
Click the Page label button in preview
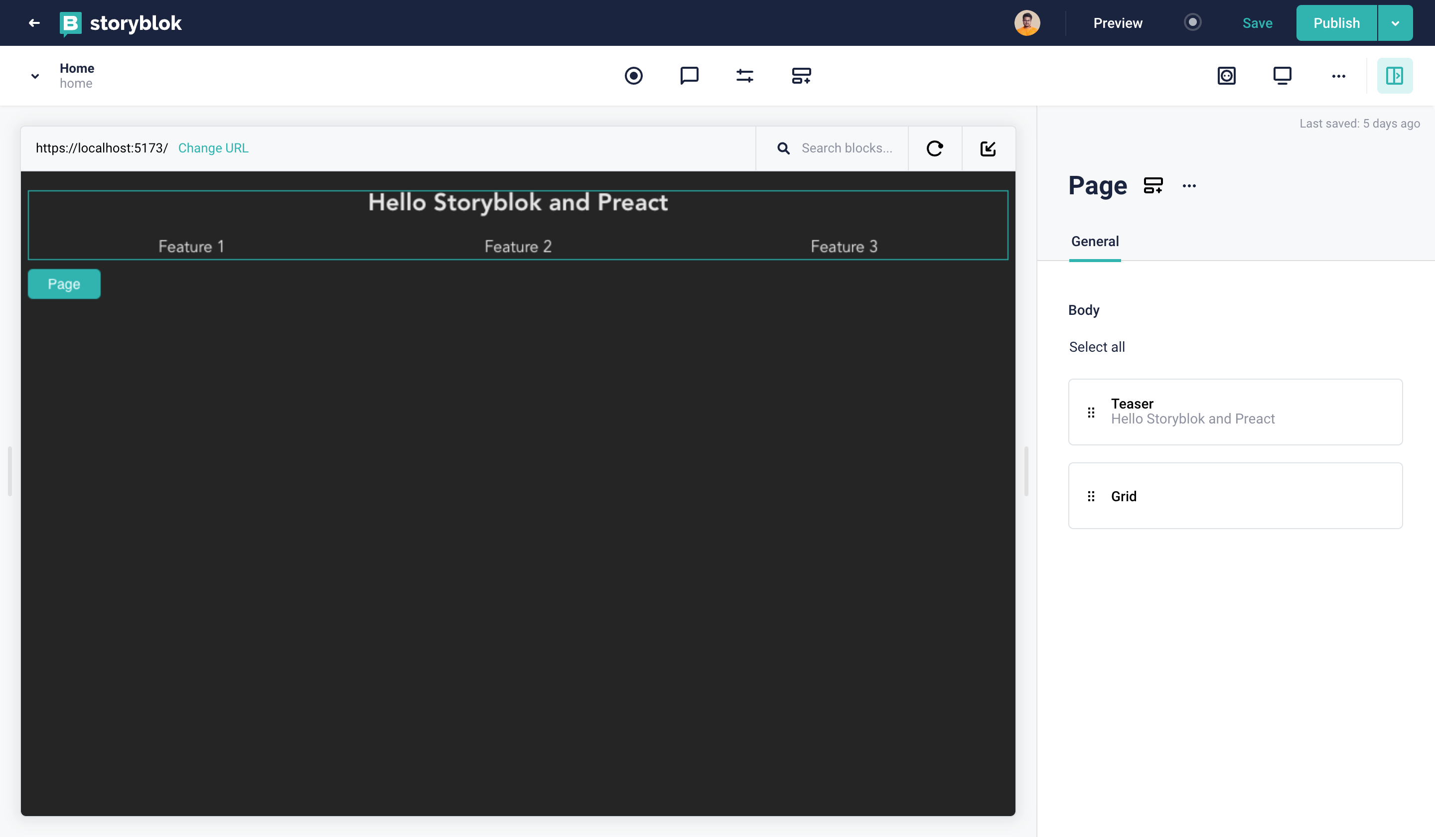click(64, 283)
